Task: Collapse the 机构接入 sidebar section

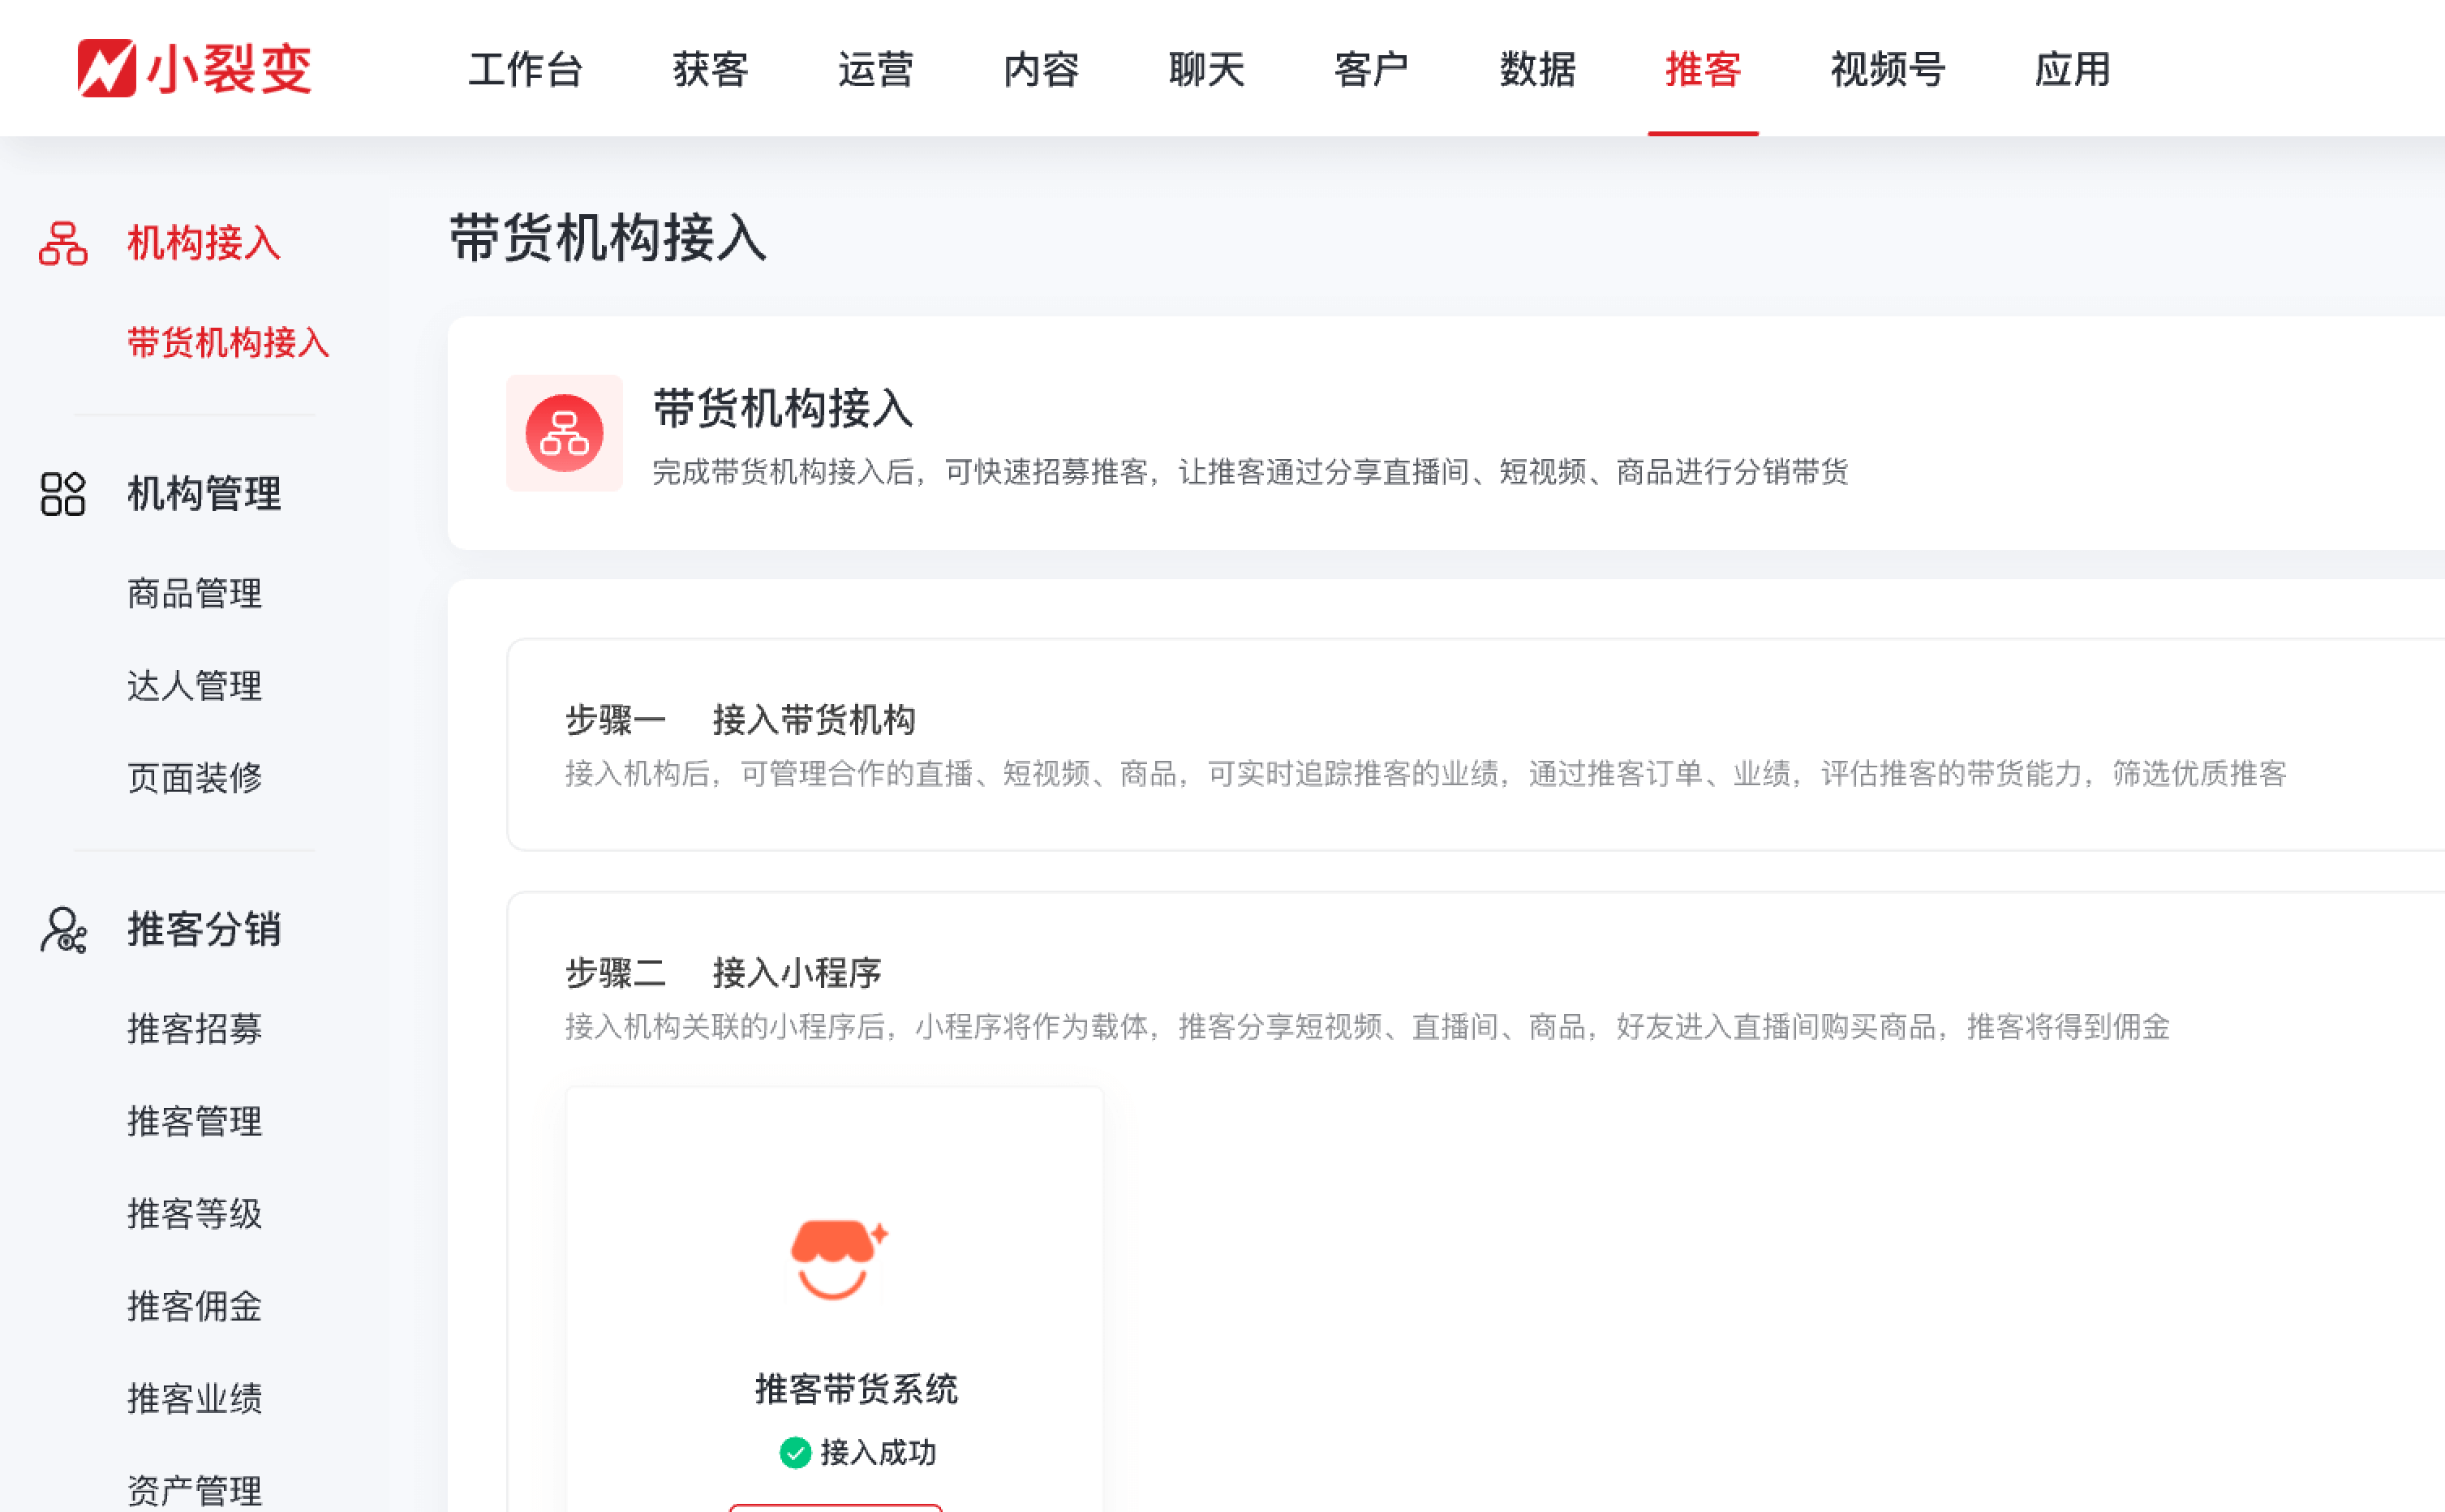Action: click(203, 244)
